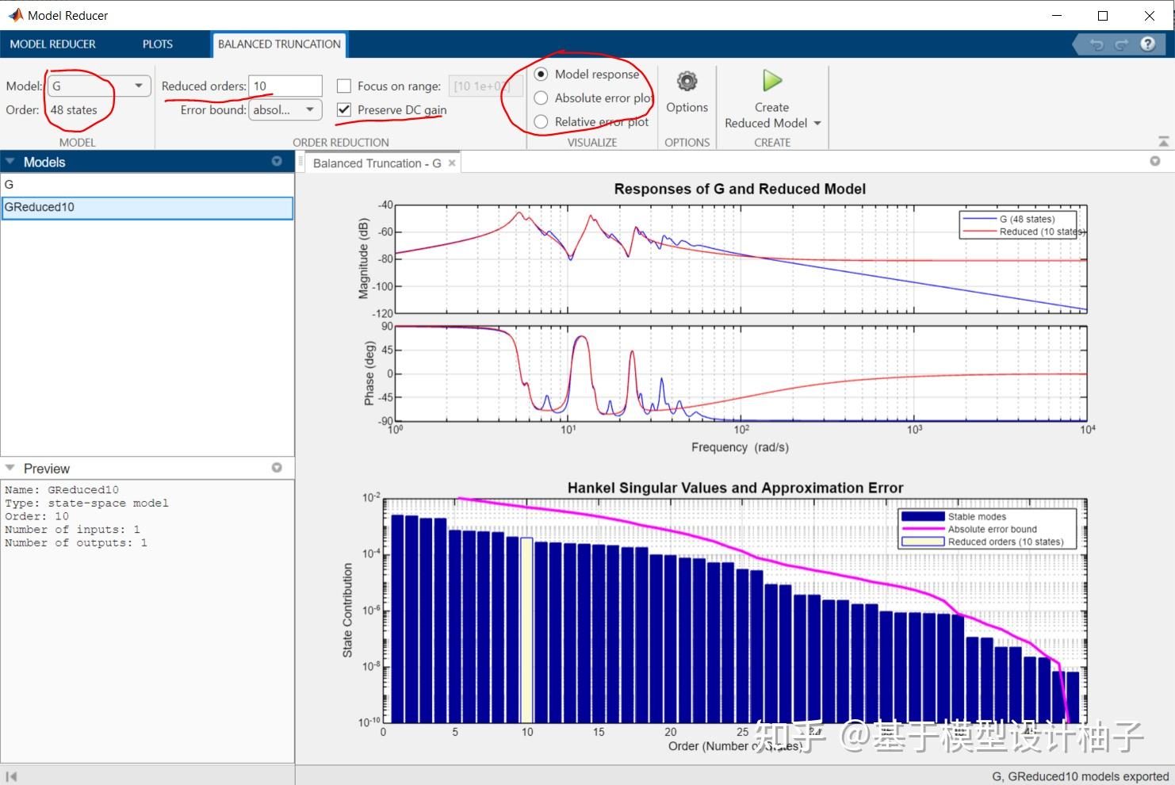Open Help via the question mark icon
The height and width of the screenshot is (785, 1175).
tap(1148, 44)
